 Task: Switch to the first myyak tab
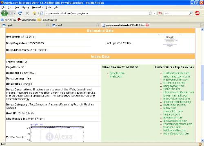pos(25,25)
